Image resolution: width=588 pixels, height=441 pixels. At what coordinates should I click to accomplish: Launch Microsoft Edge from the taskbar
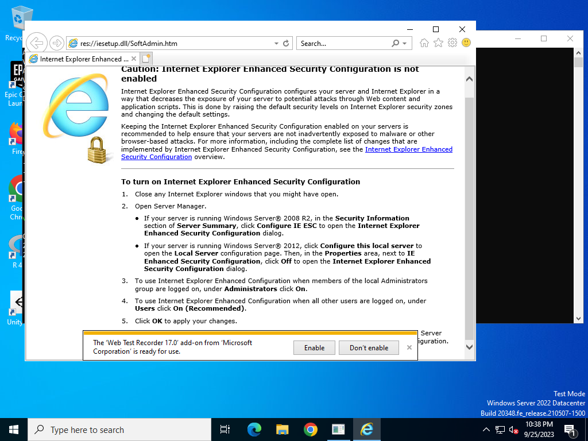coord(254,430)
